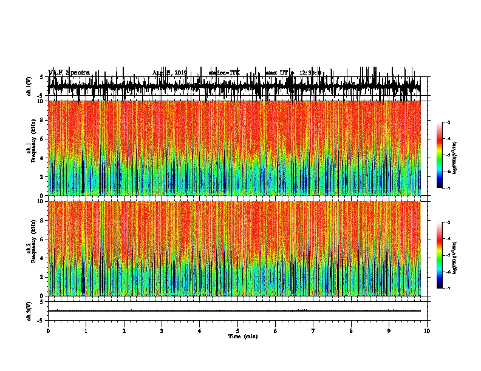Screen dimensions: 481x371
Task: Click the ch.2 spectrogram color scale bar
Action: point(440,255)
